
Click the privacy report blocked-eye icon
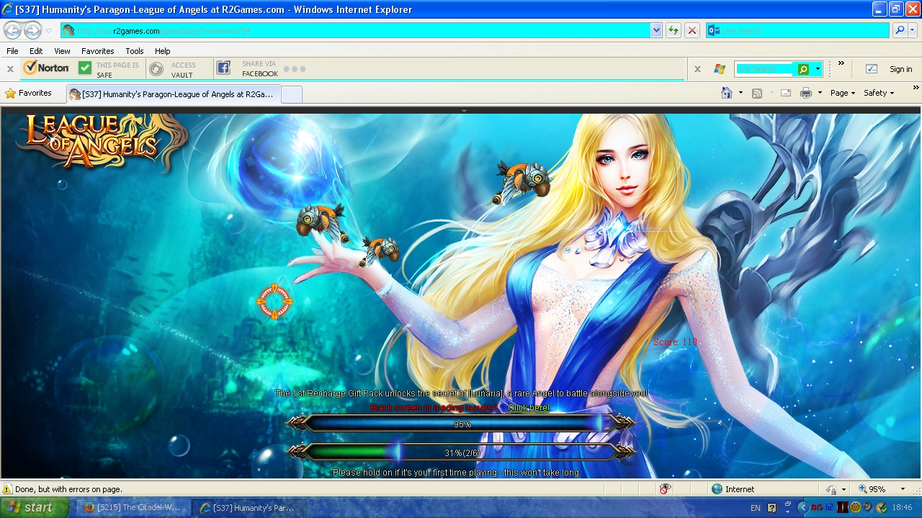(x=665, y=489)
